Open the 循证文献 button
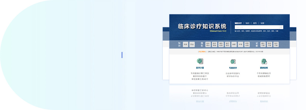The image size is (306, 110). coord(263,44)
